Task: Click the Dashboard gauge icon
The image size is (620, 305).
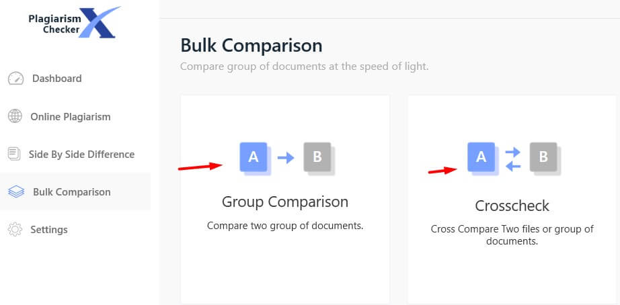Action: [x=16, y=79]
